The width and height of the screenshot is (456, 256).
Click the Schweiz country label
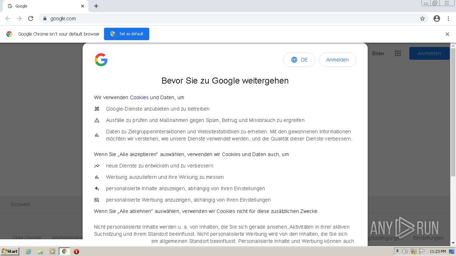[21, 204]
